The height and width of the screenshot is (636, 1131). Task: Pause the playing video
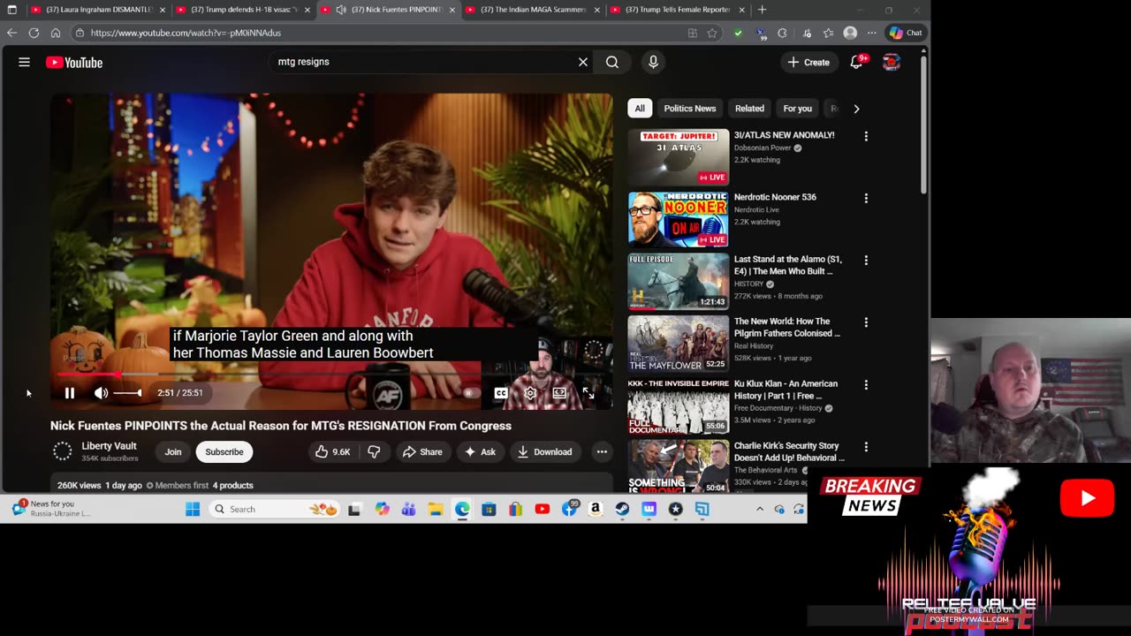tap(70, 393)
